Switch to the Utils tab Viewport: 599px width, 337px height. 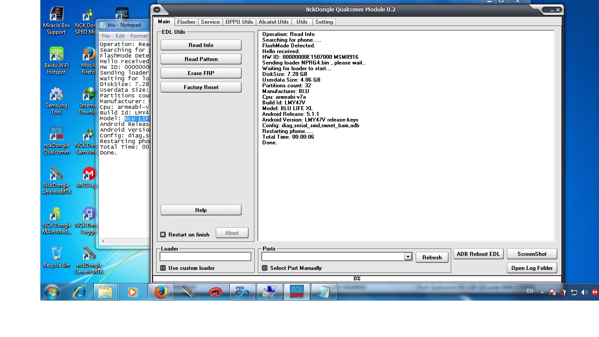pyautogui.click(x=302, y=22)
